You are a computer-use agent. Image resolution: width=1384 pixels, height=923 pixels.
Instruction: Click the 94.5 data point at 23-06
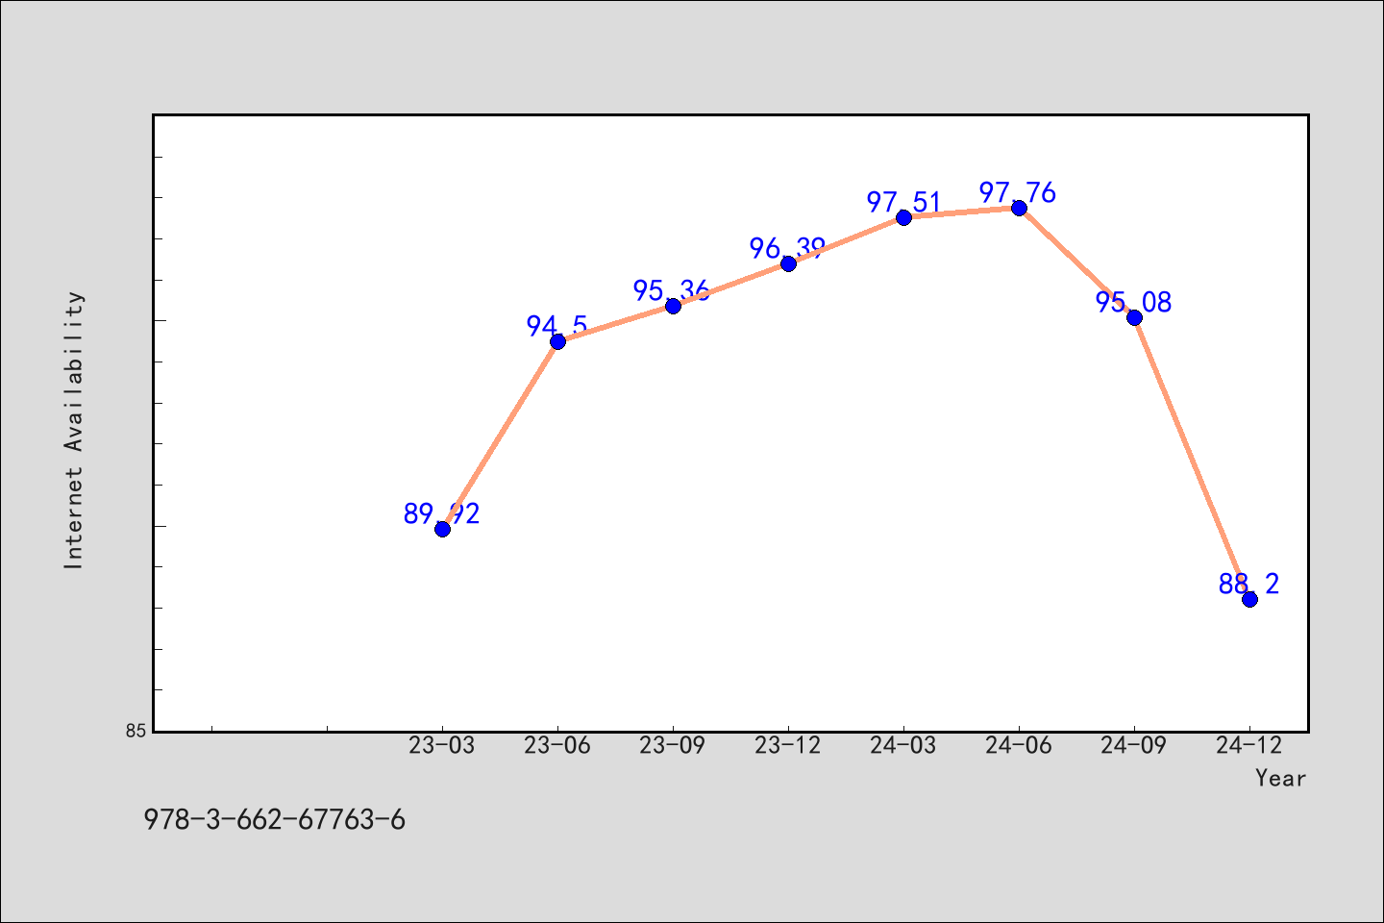point(557,341)
